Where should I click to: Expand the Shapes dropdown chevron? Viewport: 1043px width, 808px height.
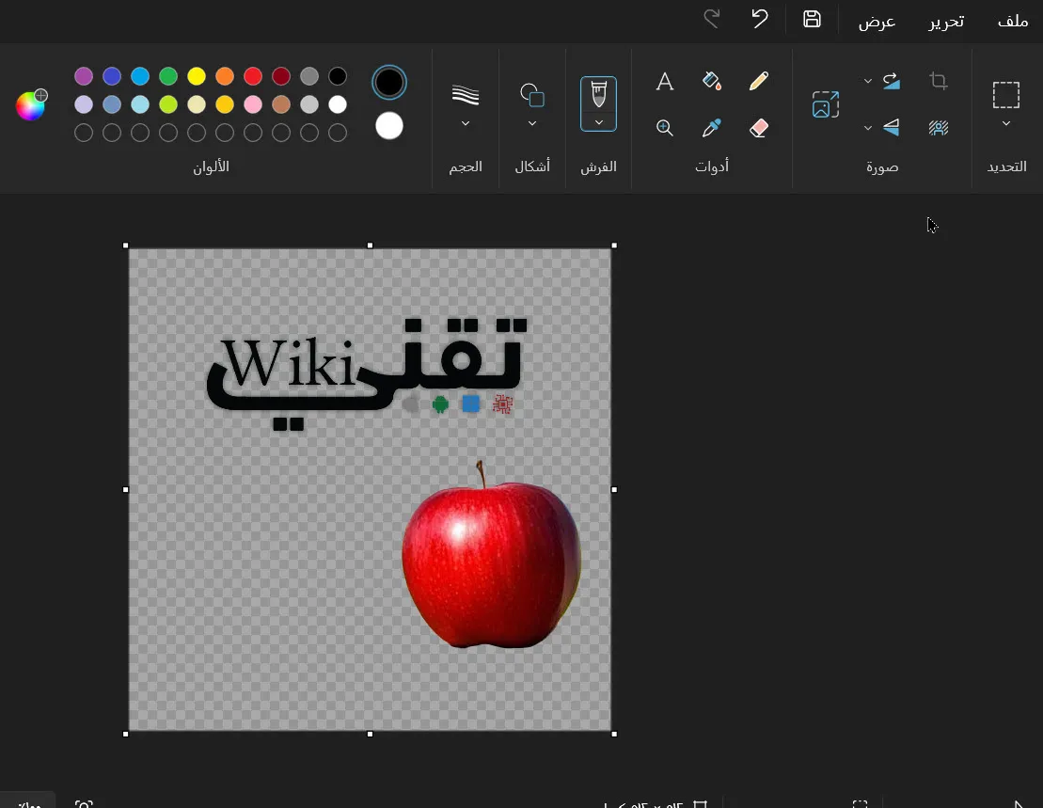[x=532, y=124]
